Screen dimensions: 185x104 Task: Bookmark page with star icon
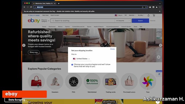(146, 7)
